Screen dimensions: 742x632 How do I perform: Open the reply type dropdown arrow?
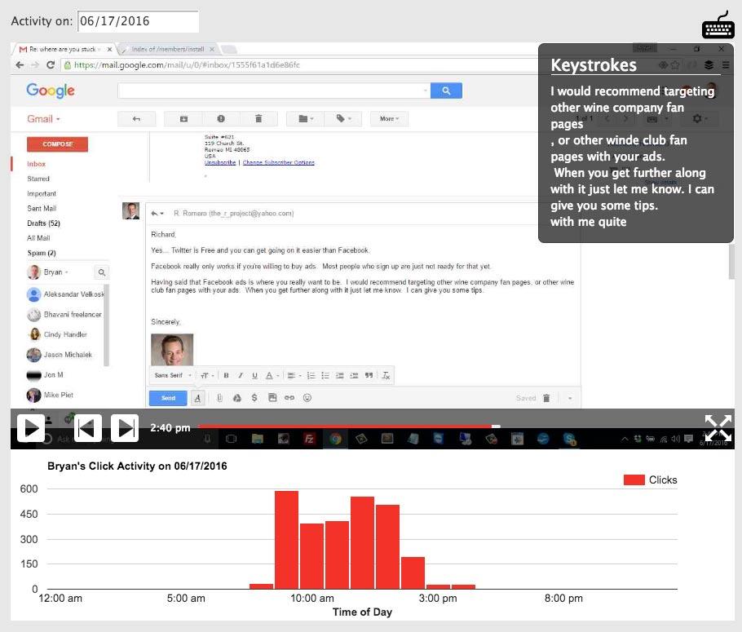point(157,214)
